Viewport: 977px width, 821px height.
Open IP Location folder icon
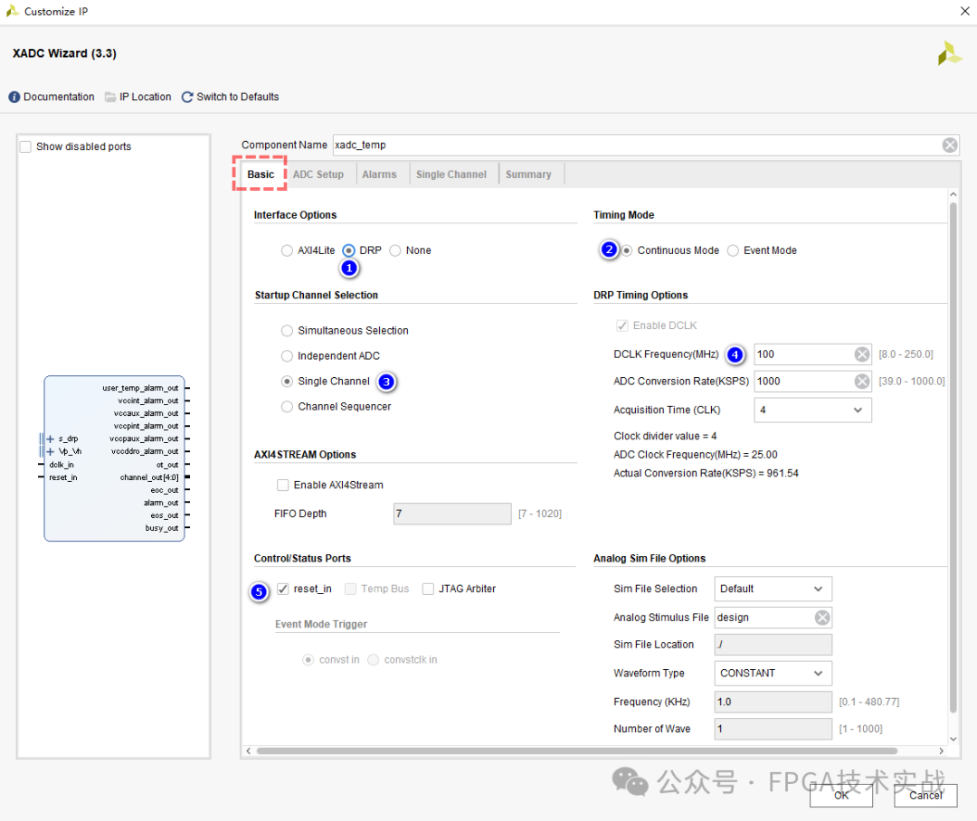coord(110,97)
